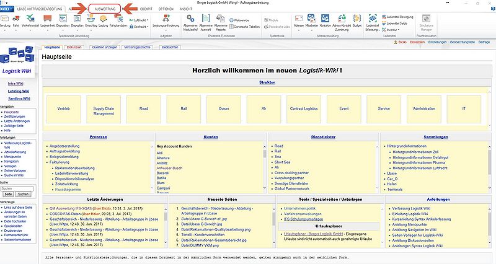The image size is (496, 264).
Task: Open the Supply Chain Management box
Action: (x=104, y=109)
